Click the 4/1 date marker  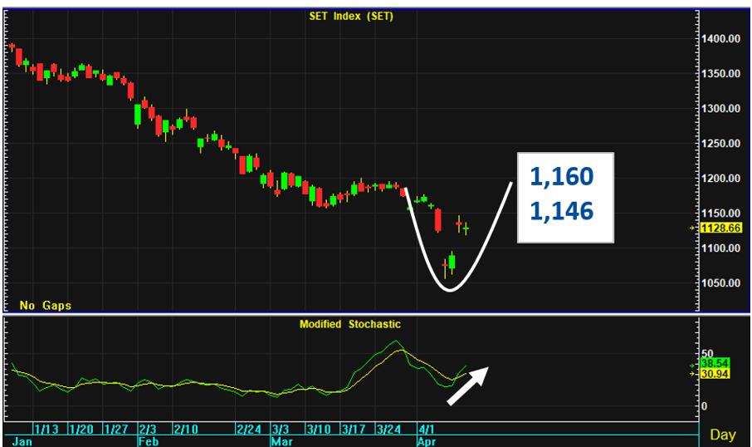[427, 430]
